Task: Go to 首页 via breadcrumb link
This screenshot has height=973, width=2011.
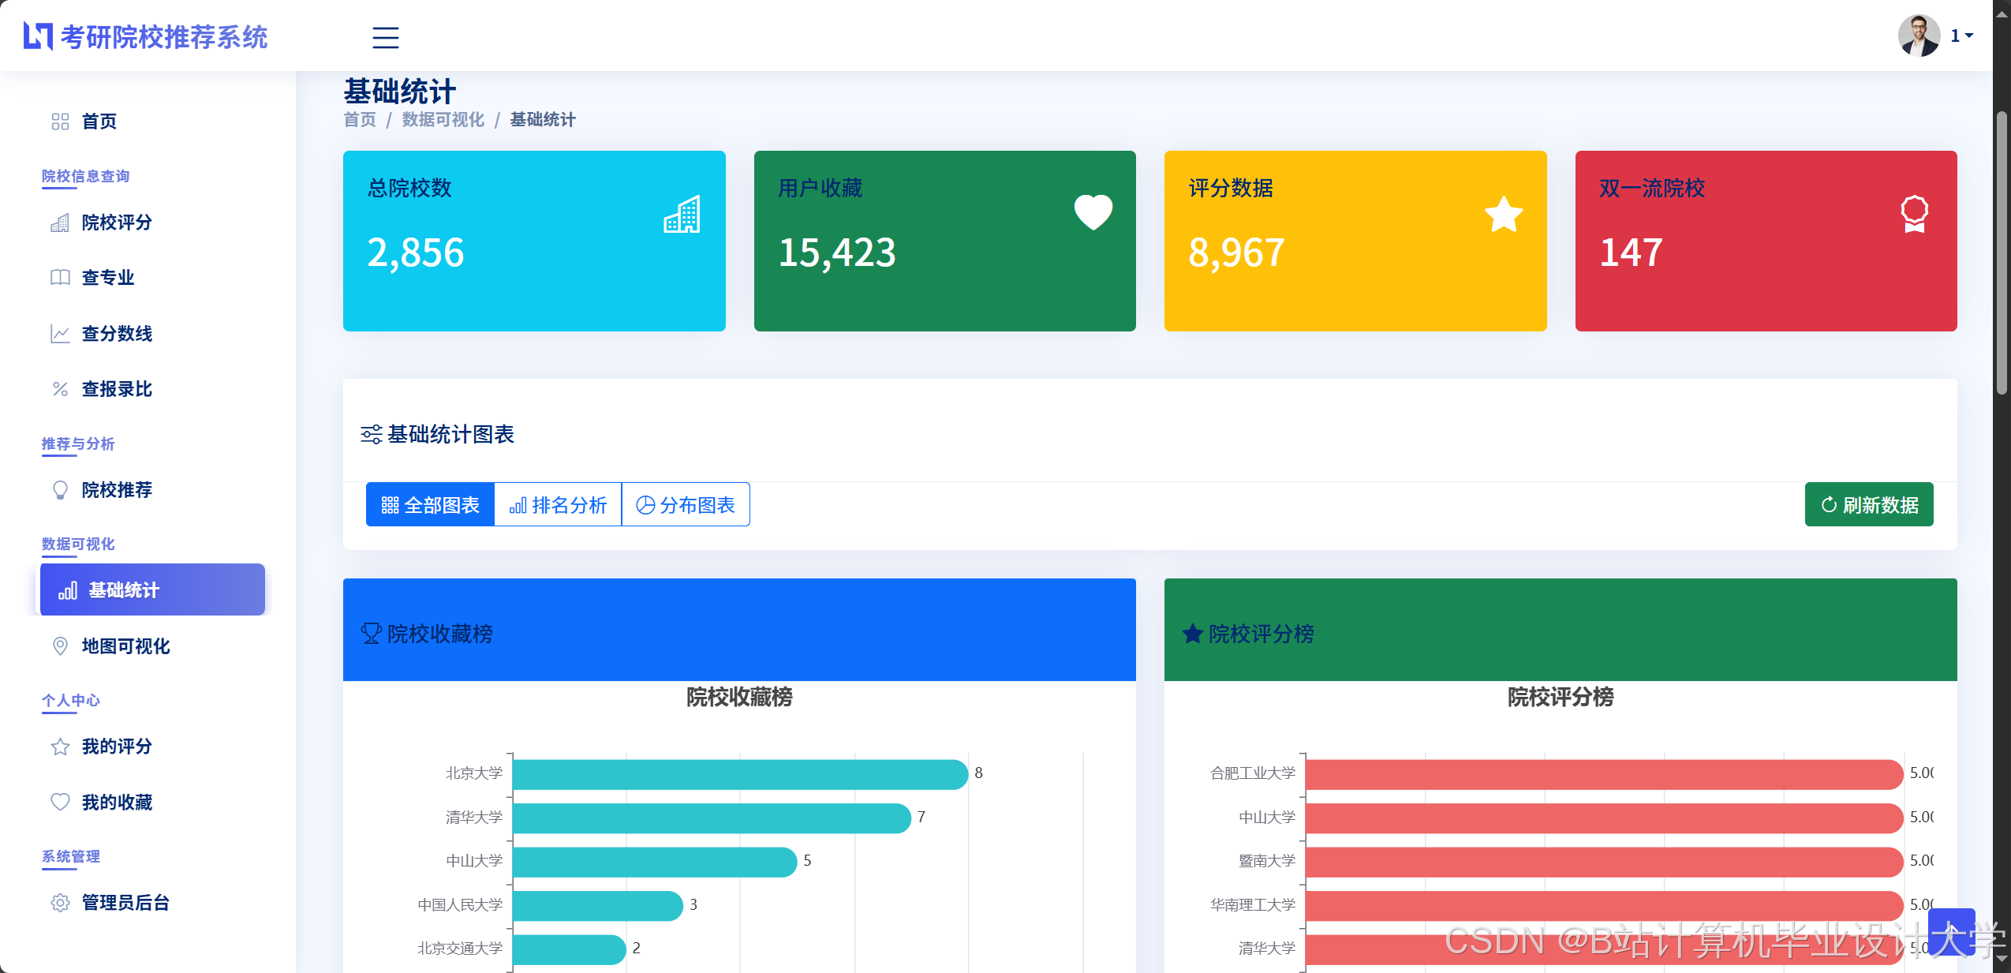Action: pyautogui.click(x=360, y=119)
